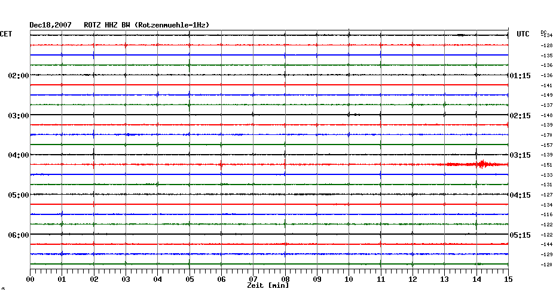Select the DC offset value -127

pyautogui.click(x=547, y=195)
